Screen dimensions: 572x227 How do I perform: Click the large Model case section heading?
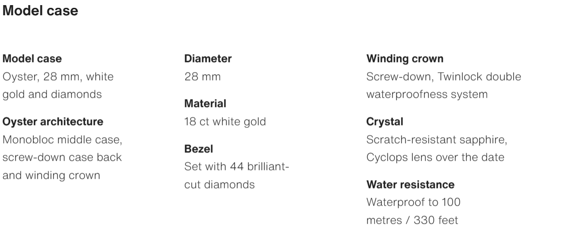click(x=40, y=11)
